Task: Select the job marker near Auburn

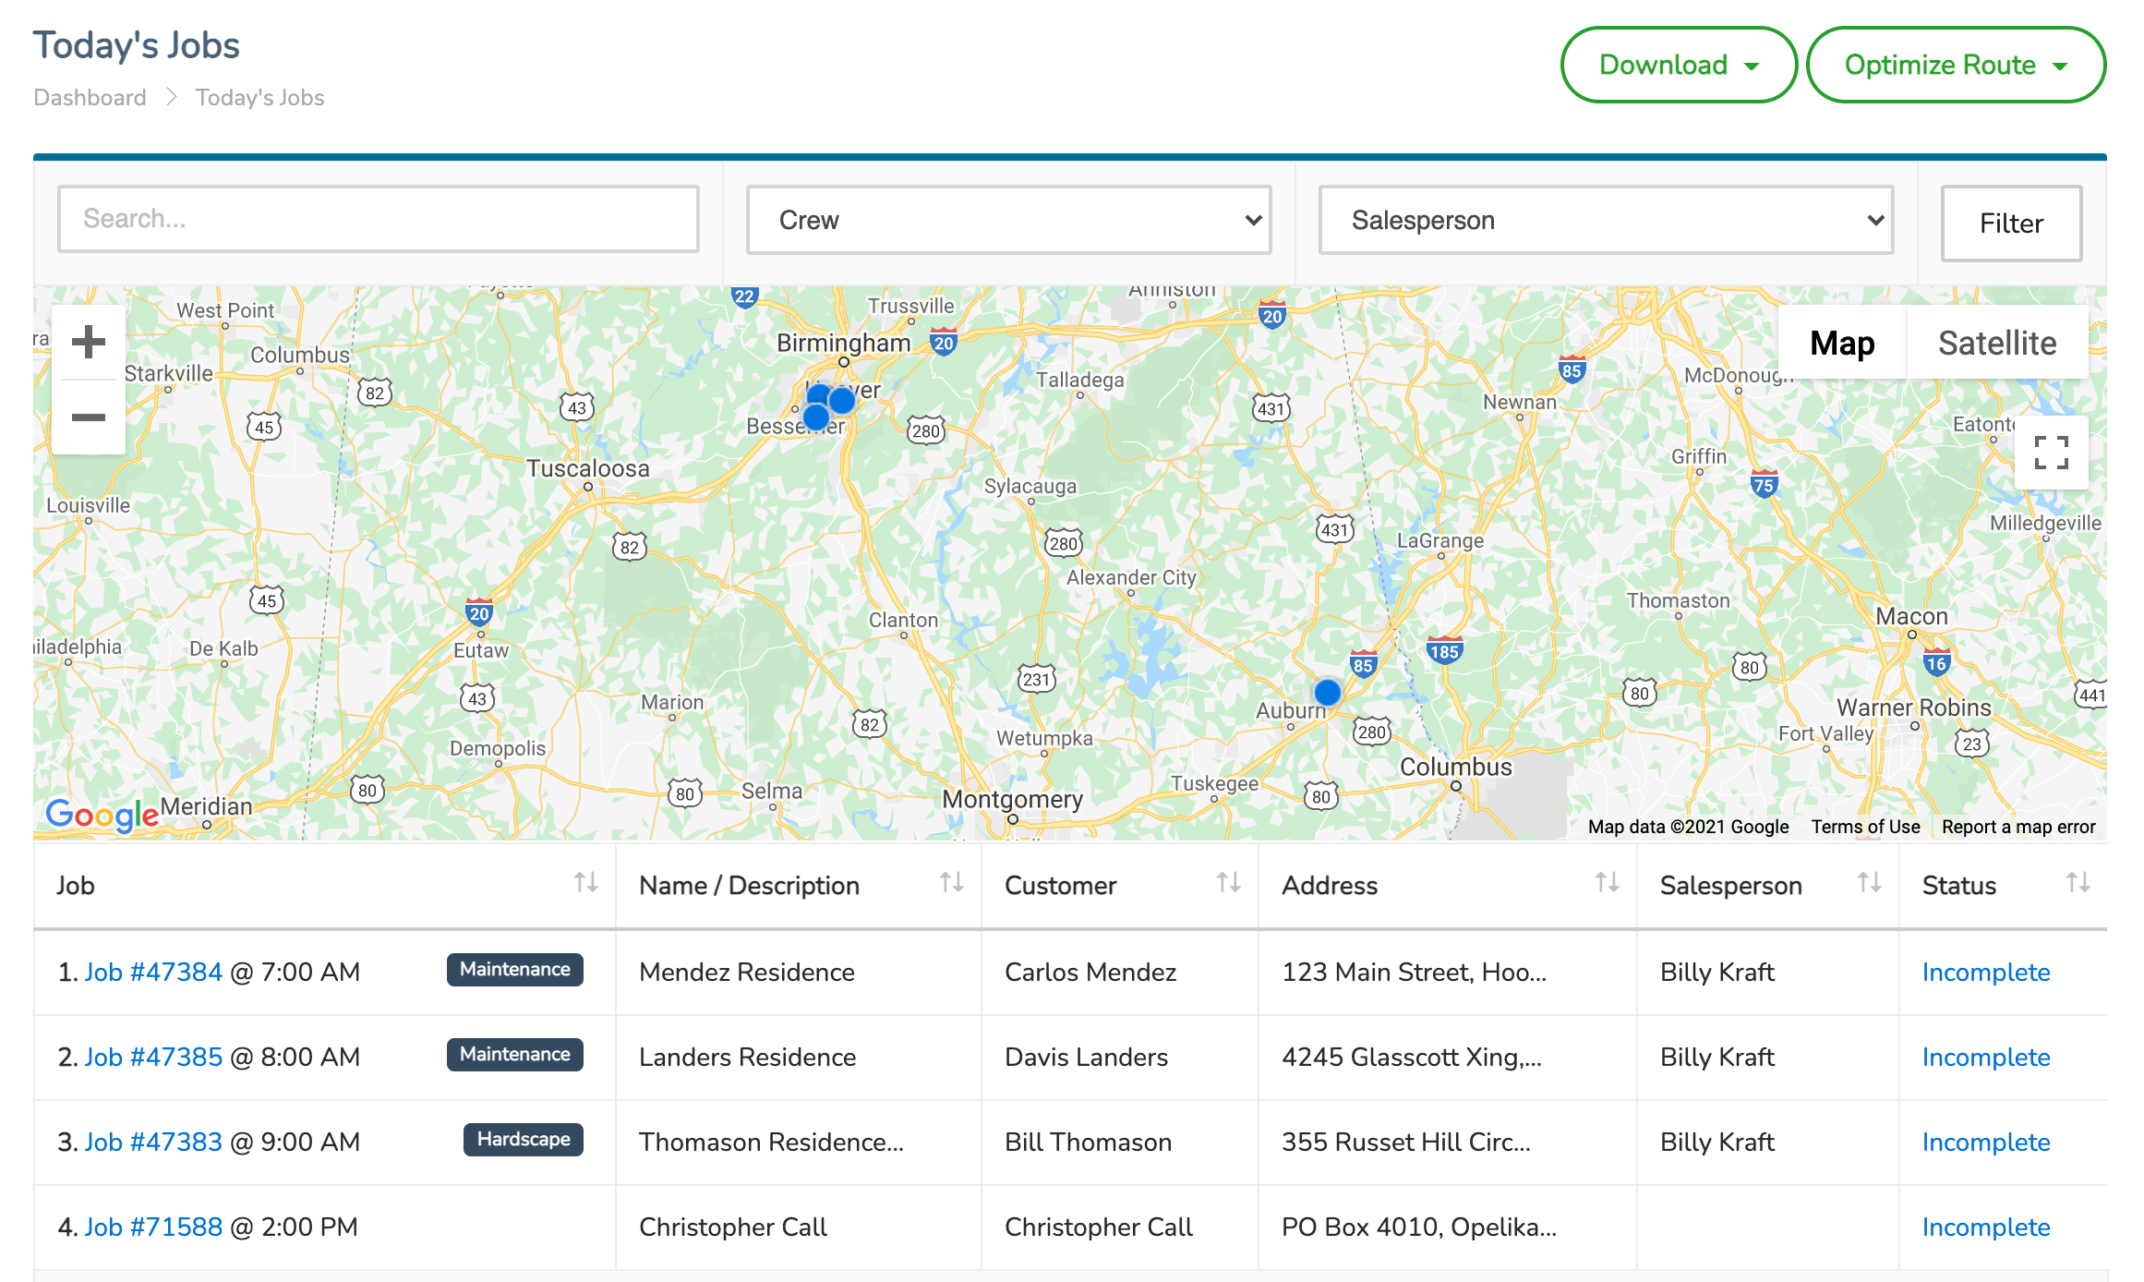Action: coord(1327,694)
